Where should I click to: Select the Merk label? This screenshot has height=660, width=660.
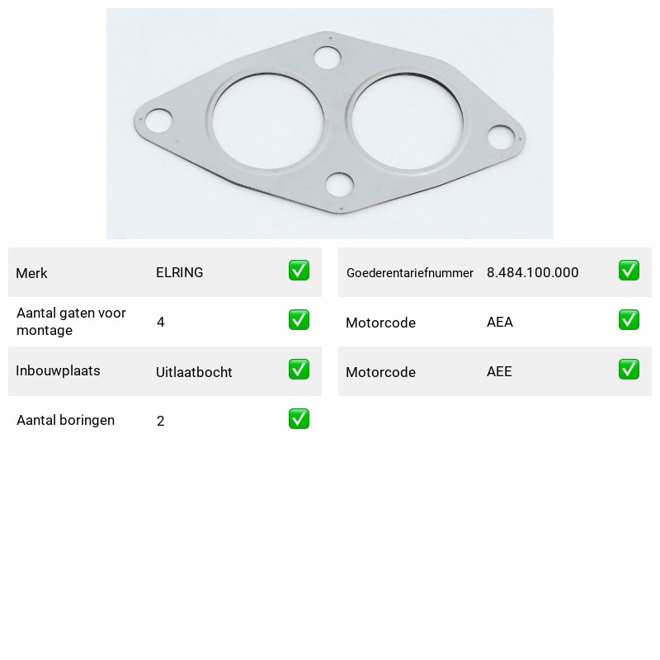pyautogui.click(x=31, y=273)
